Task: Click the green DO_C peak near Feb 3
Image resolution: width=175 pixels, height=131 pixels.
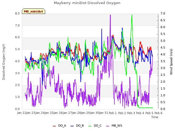Action: [132, 15]
